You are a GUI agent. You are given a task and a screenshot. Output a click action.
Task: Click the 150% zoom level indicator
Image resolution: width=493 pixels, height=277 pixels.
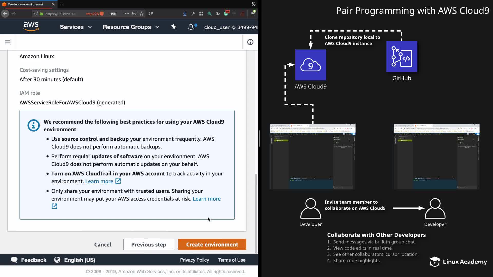112,14
